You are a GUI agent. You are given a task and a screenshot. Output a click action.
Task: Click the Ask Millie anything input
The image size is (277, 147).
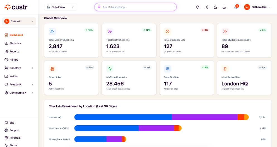point(136,7)
